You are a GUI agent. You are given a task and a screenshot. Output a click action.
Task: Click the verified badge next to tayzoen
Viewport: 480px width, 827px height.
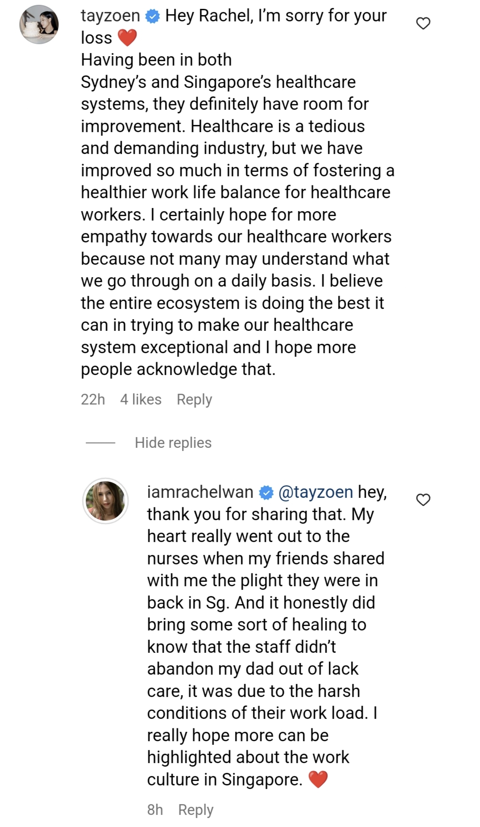click(153, 17)
